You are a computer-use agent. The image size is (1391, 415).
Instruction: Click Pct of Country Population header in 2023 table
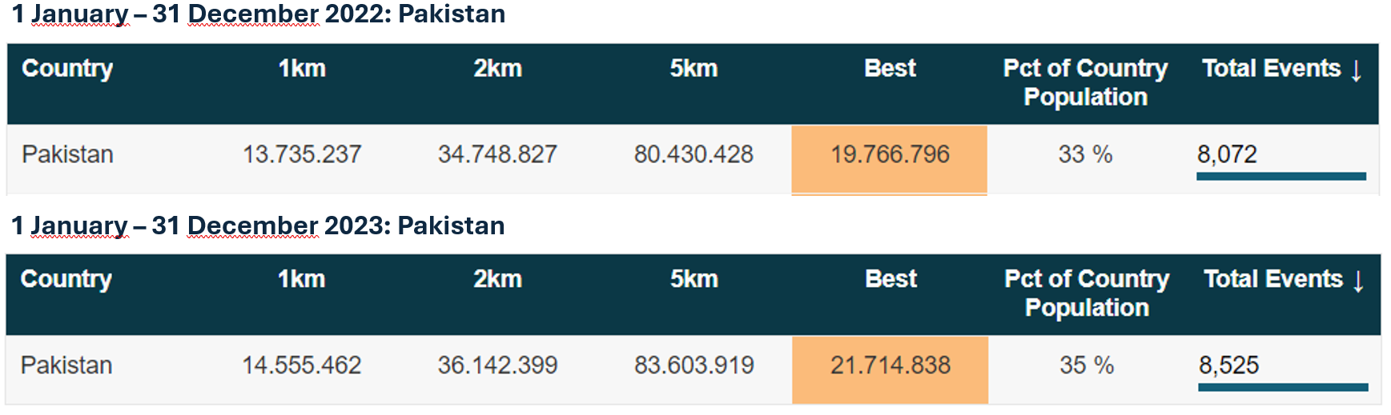point(1087,293)
